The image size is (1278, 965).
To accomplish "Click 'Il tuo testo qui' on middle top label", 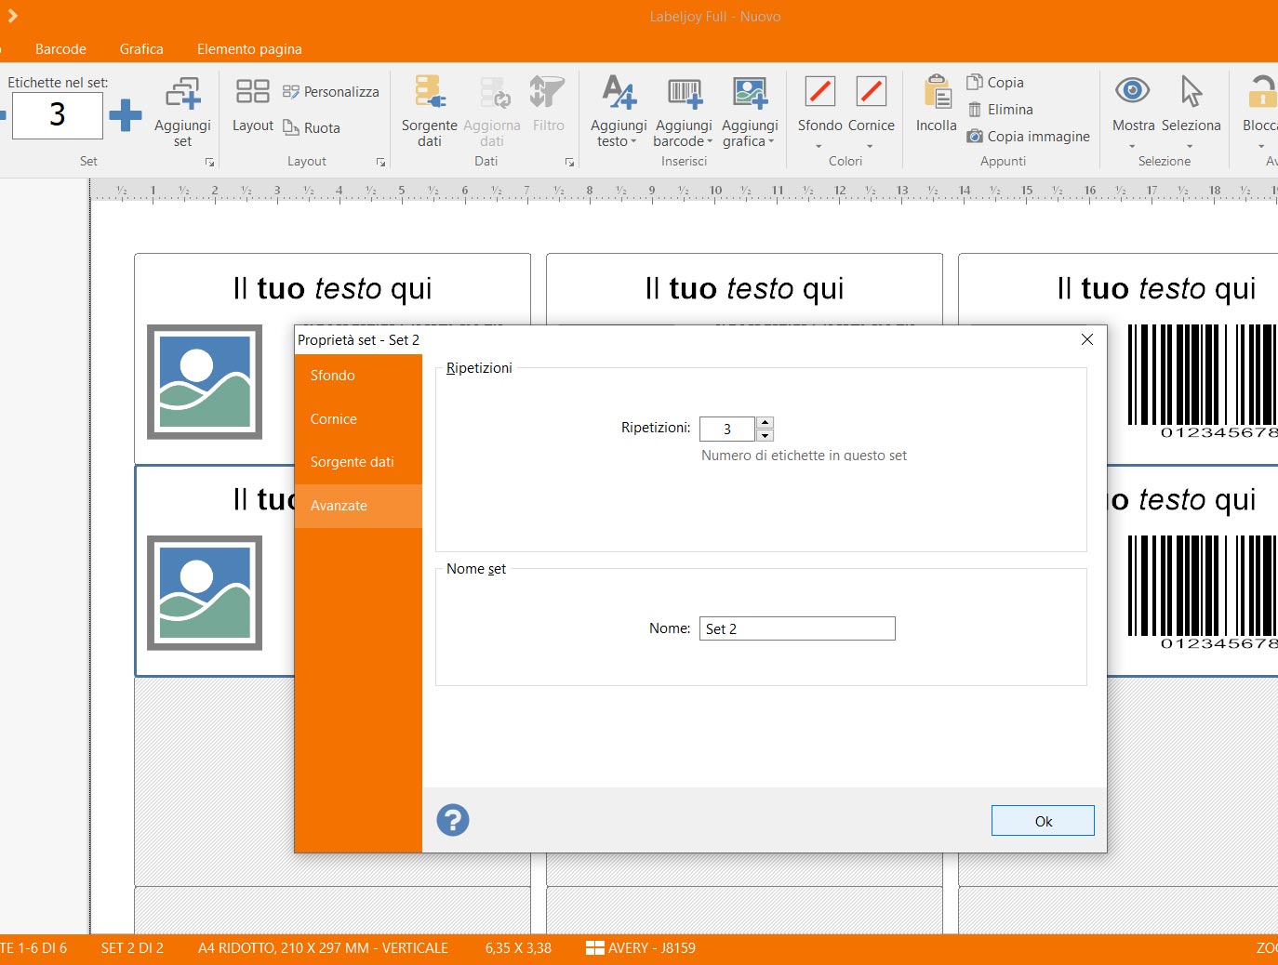I will click(744, 288).
